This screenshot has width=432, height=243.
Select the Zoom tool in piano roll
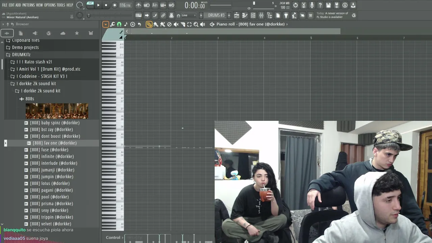[196, 24]
